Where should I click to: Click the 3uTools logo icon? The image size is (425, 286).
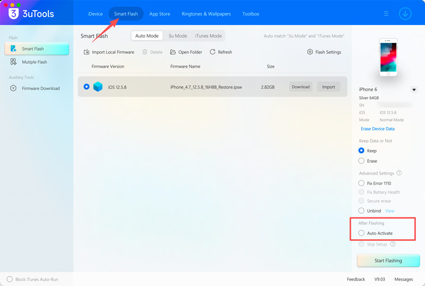(13, 14)
